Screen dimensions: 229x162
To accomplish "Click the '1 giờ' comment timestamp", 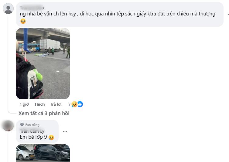I will pos(24,104).
